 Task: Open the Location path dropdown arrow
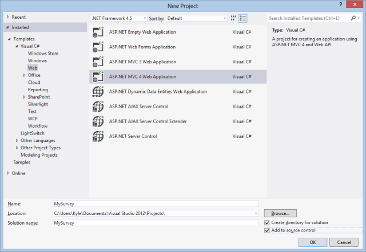(x=256, y=213)
